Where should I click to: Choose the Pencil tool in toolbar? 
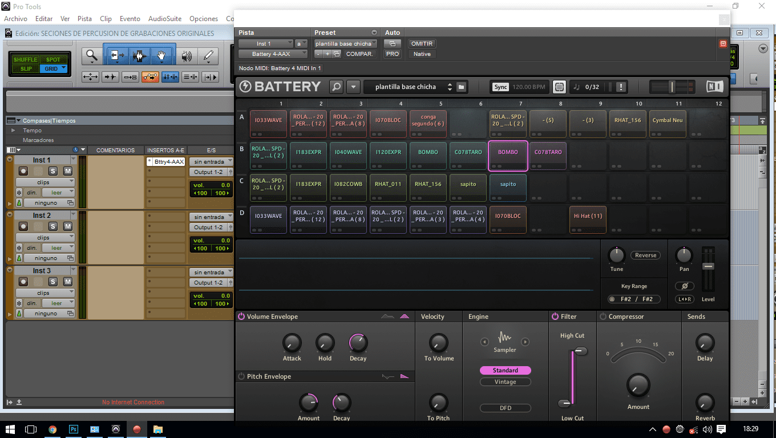click(208, 55)
